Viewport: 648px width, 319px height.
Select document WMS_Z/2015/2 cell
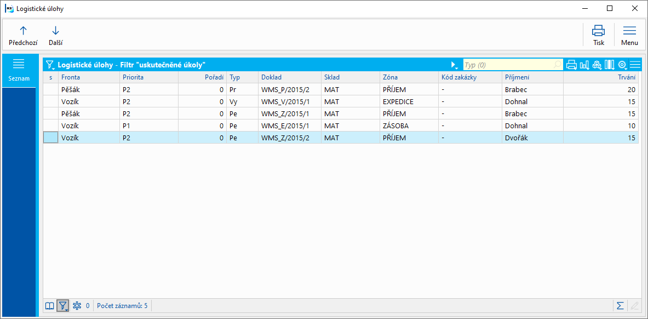tap(290, 138)
